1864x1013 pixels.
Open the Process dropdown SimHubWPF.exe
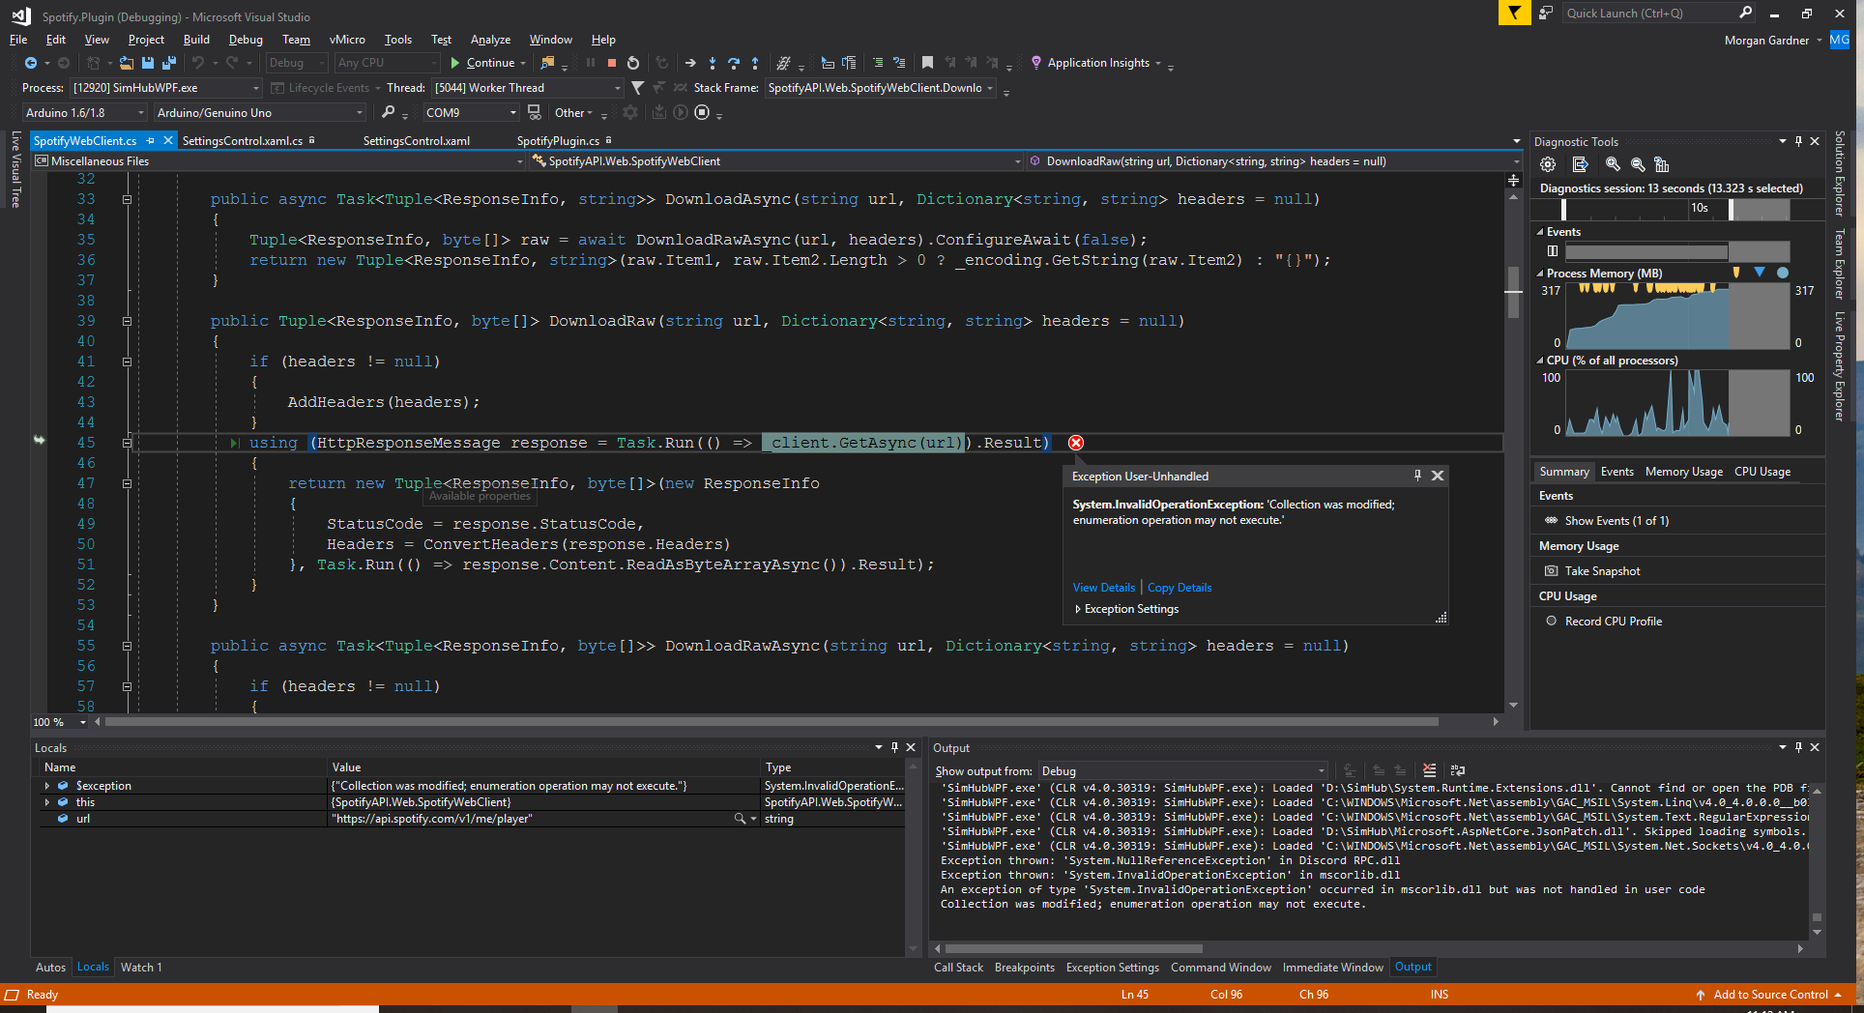[166, 88]
